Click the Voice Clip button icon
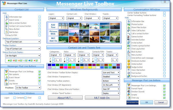Viewport: 173px width, 110px height. click(129, 70)
